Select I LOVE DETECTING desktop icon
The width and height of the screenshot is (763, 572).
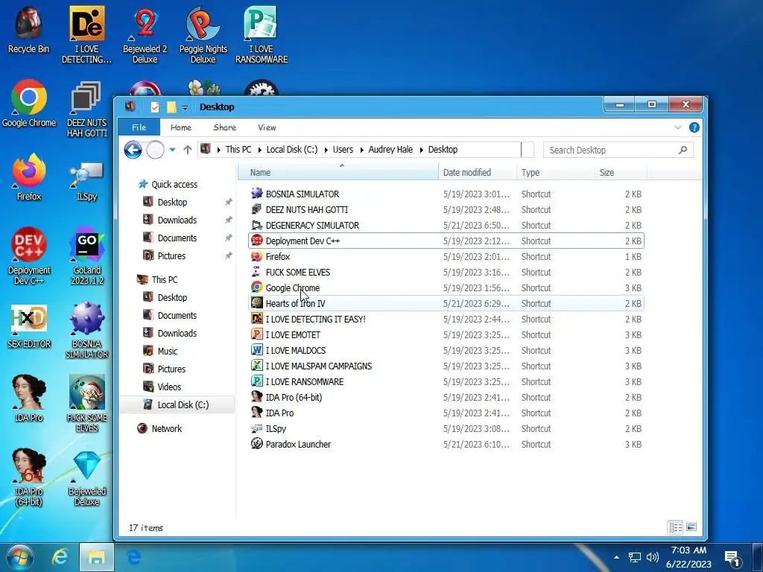pyautogui.click(x=86, y=35)
